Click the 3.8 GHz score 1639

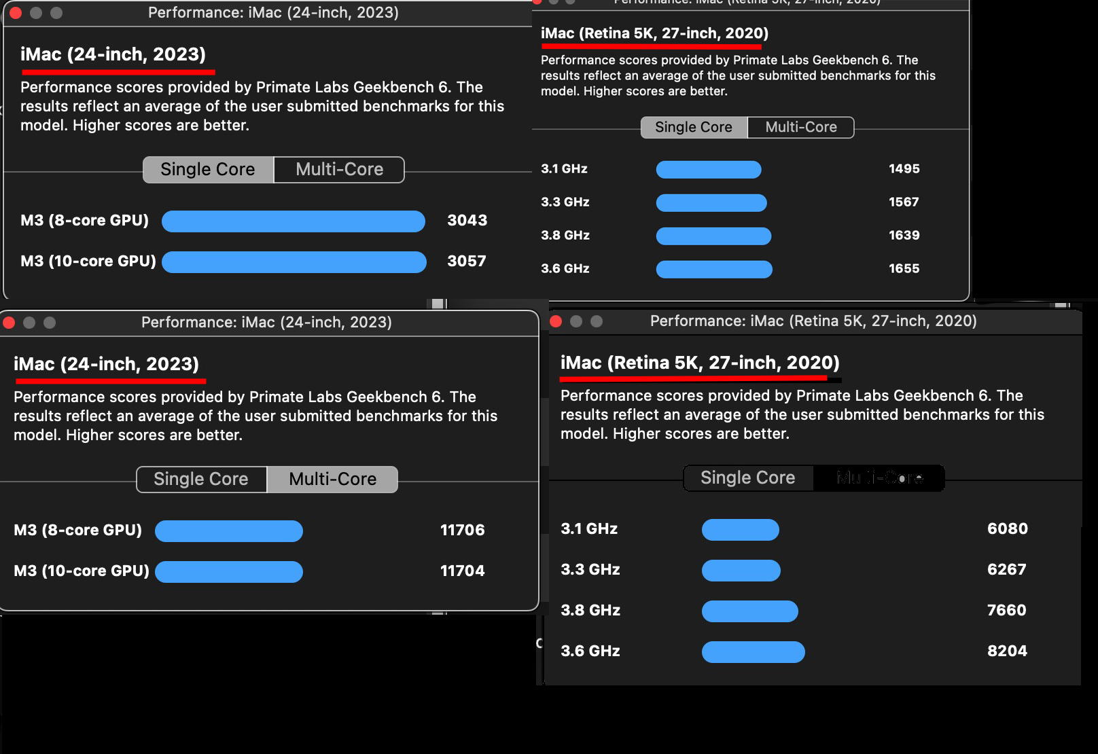(904, 235)
